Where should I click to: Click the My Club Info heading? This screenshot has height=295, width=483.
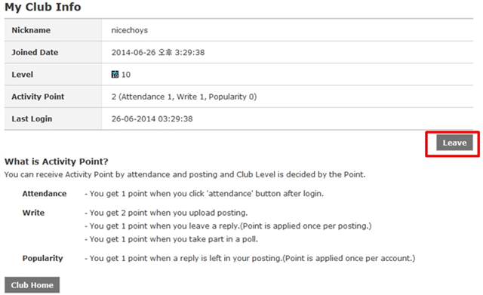click(42, 7)
